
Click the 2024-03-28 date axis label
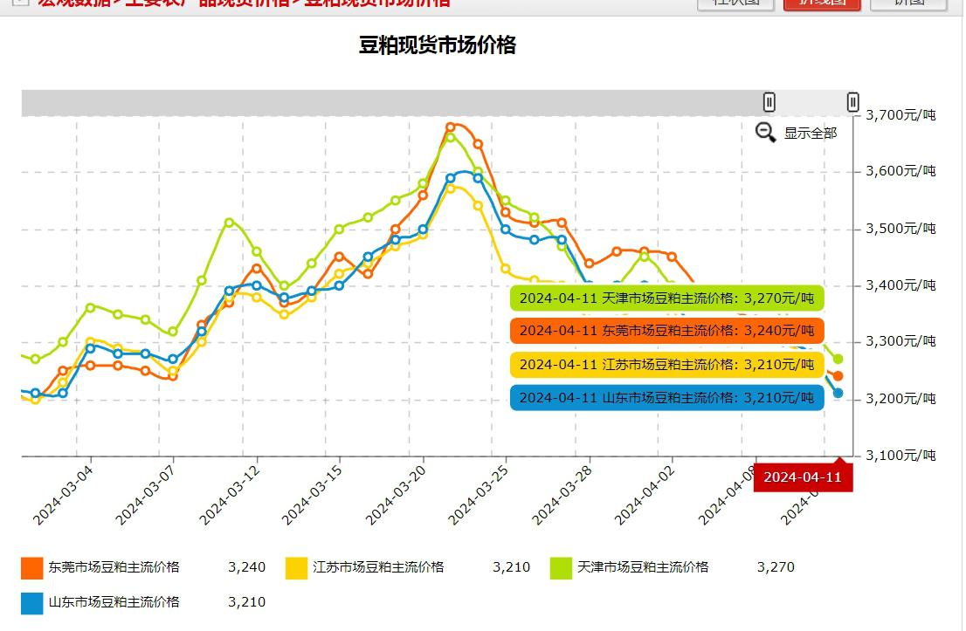tap(562, 496)
